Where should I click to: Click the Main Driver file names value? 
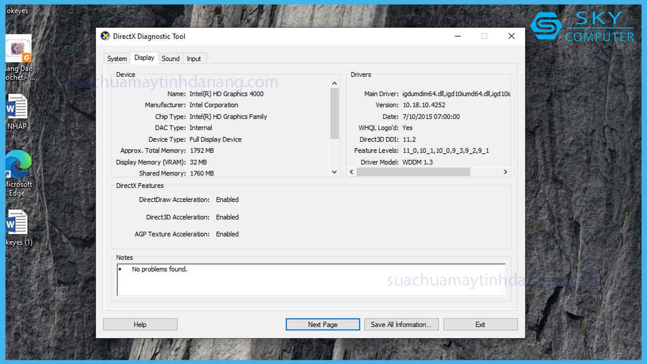456,94
